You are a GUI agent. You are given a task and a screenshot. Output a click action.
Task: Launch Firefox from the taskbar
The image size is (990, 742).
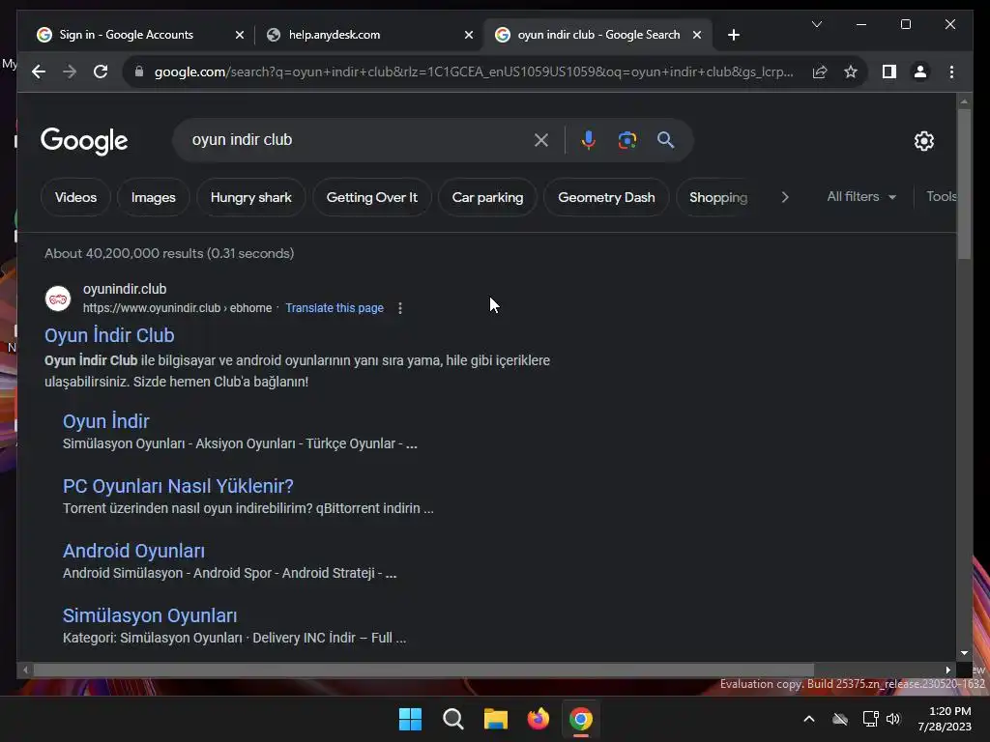[x=539, y=719]
